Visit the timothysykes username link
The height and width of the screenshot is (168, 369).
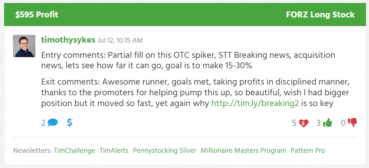(68, 40)
